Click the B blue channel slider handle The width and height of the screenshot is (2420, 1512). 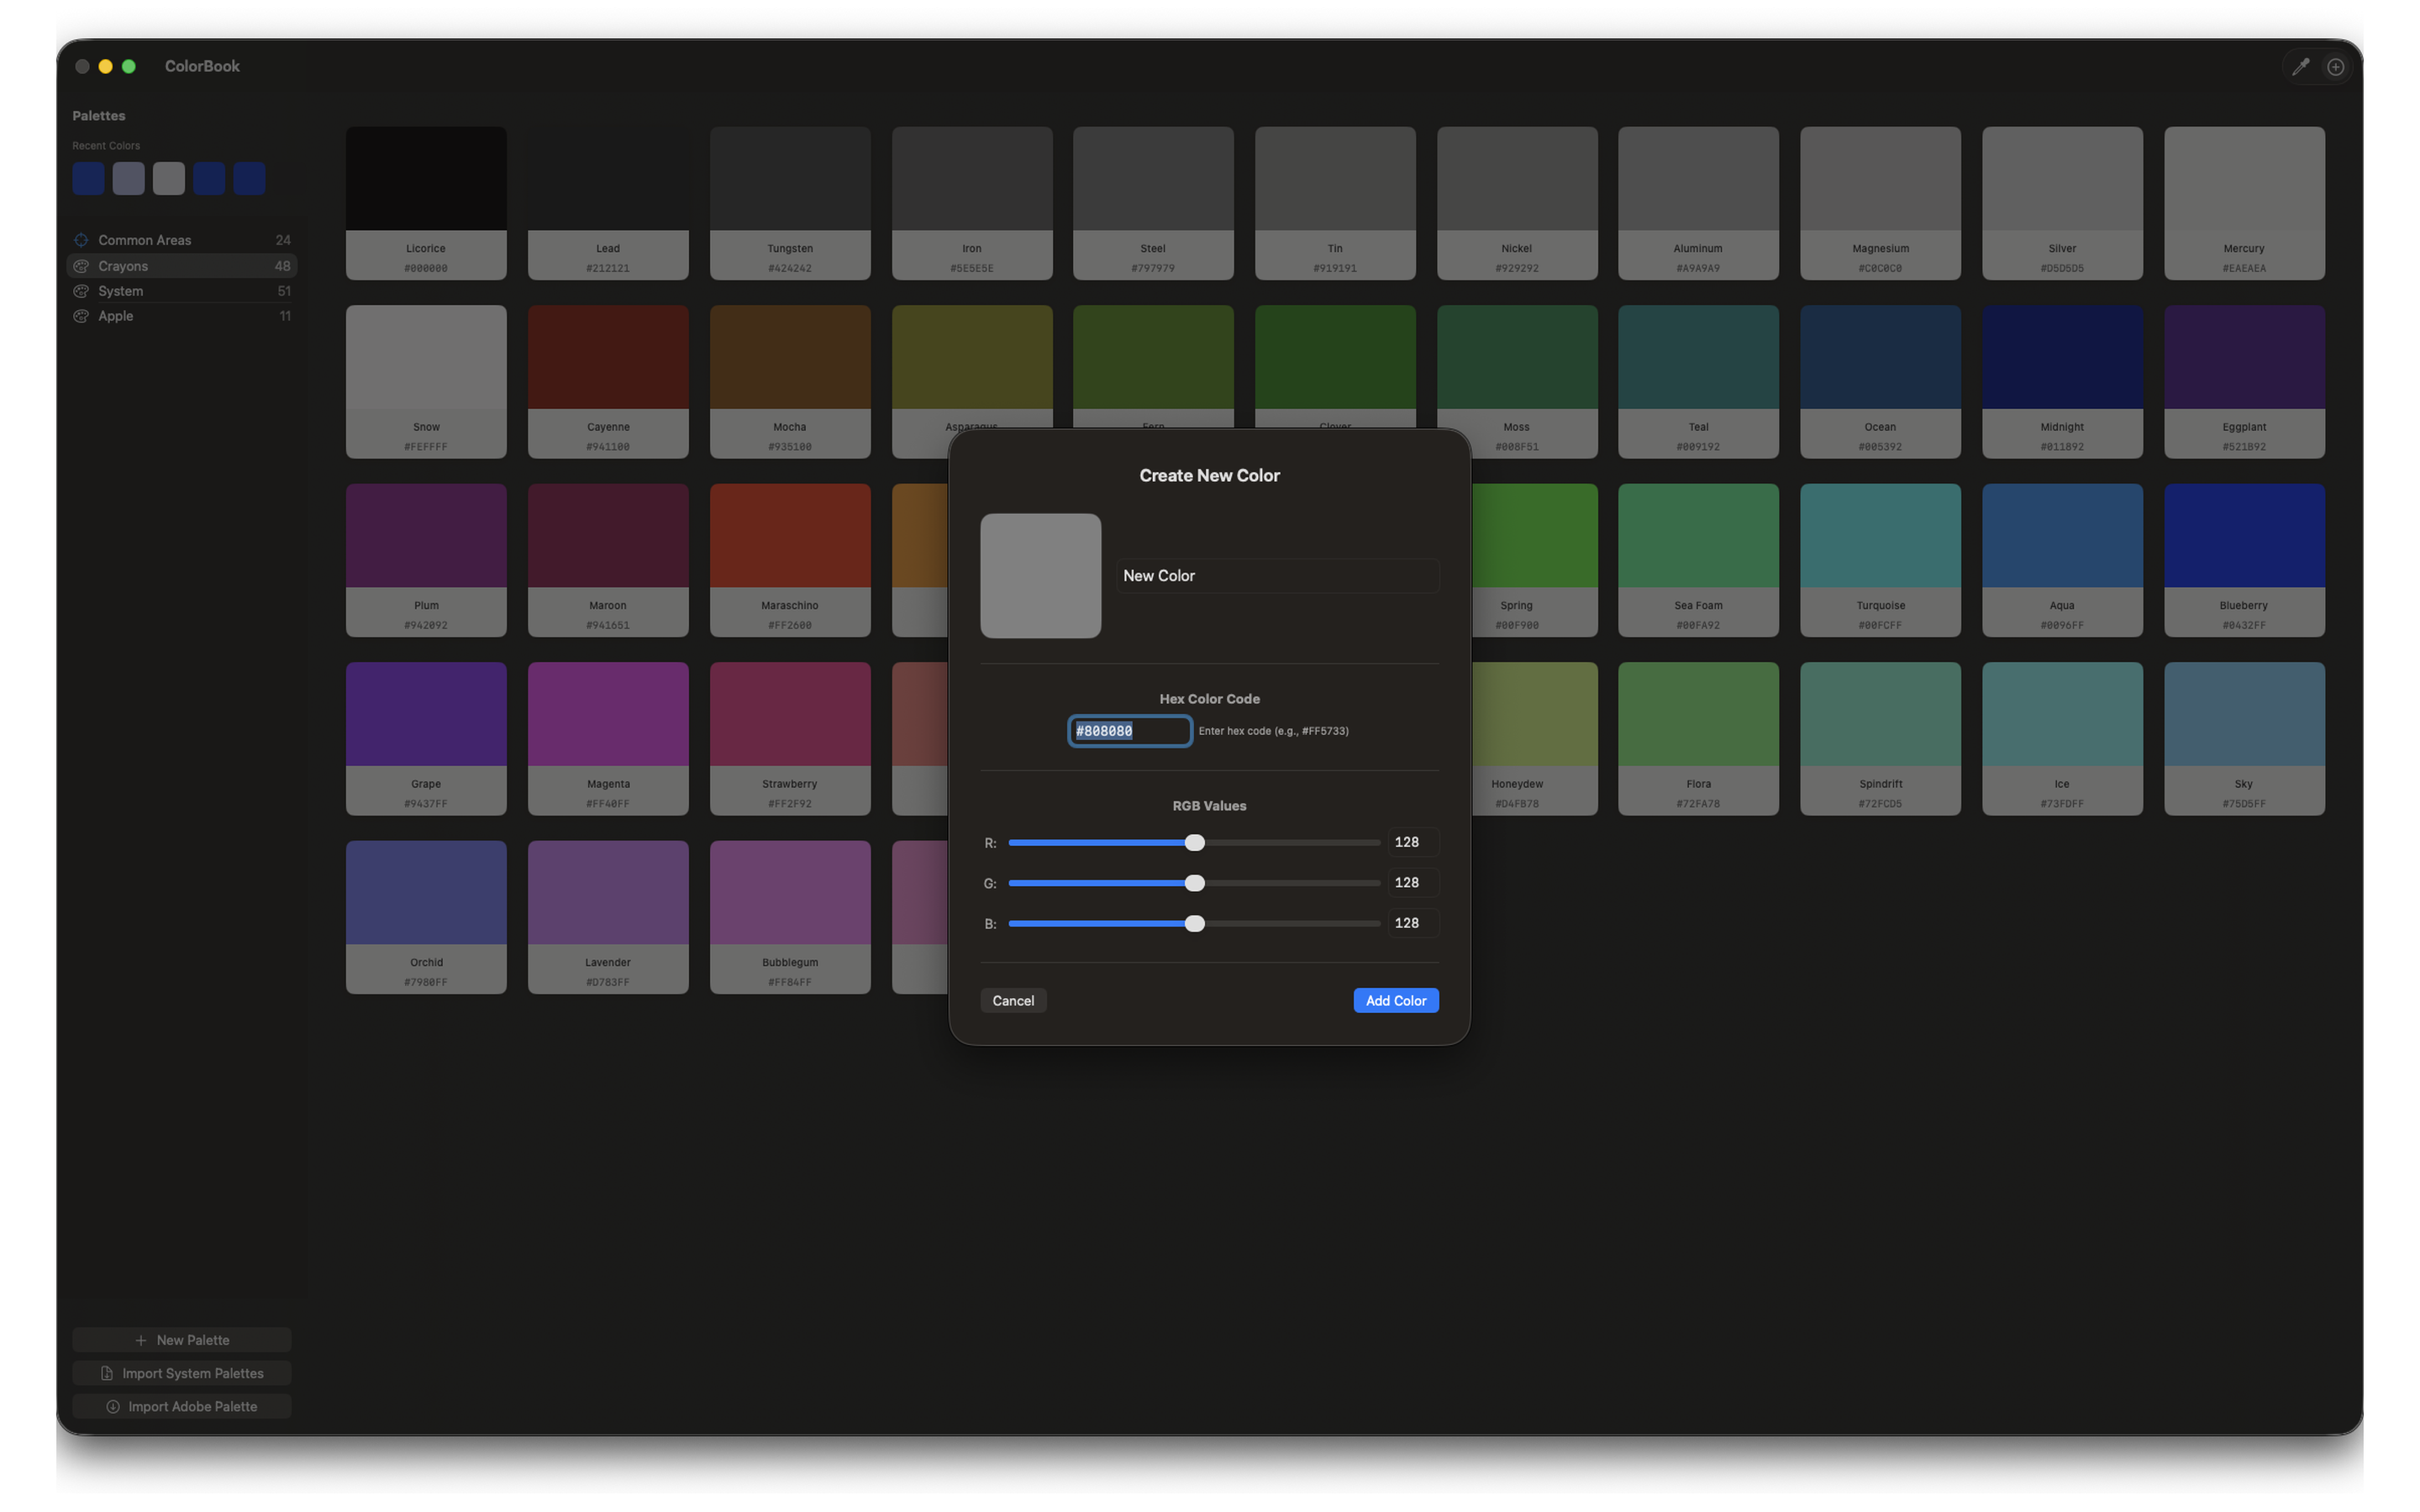(x=1194, y=924)
